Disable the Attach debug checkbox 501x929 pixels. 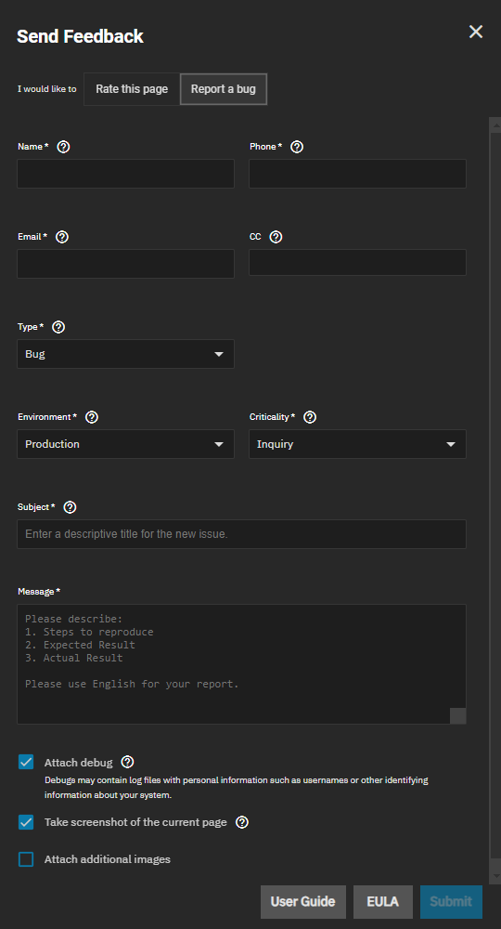pyautogui.click(x=26, y=762)
